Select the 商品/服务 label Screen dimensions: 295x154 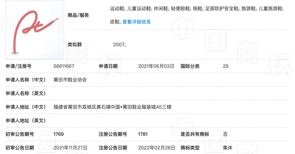point(78,15)
